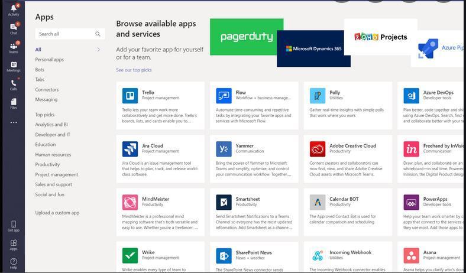The image size is (466, 273).
Task: Select the Personal apps filter
Action: coord(49,60)
